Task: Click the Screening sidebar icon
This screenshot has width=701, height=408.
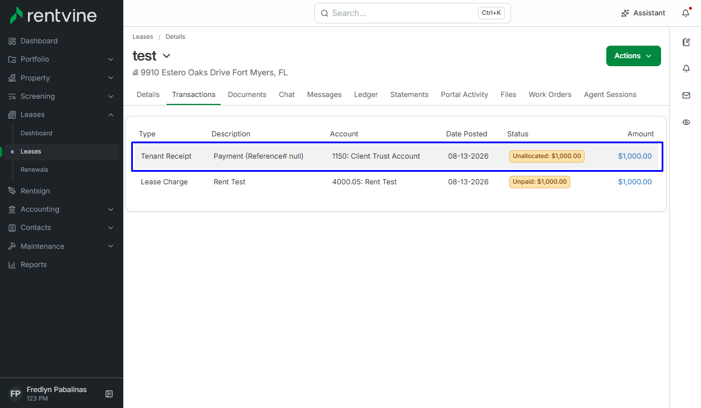Action: click(x=12, y=96)
